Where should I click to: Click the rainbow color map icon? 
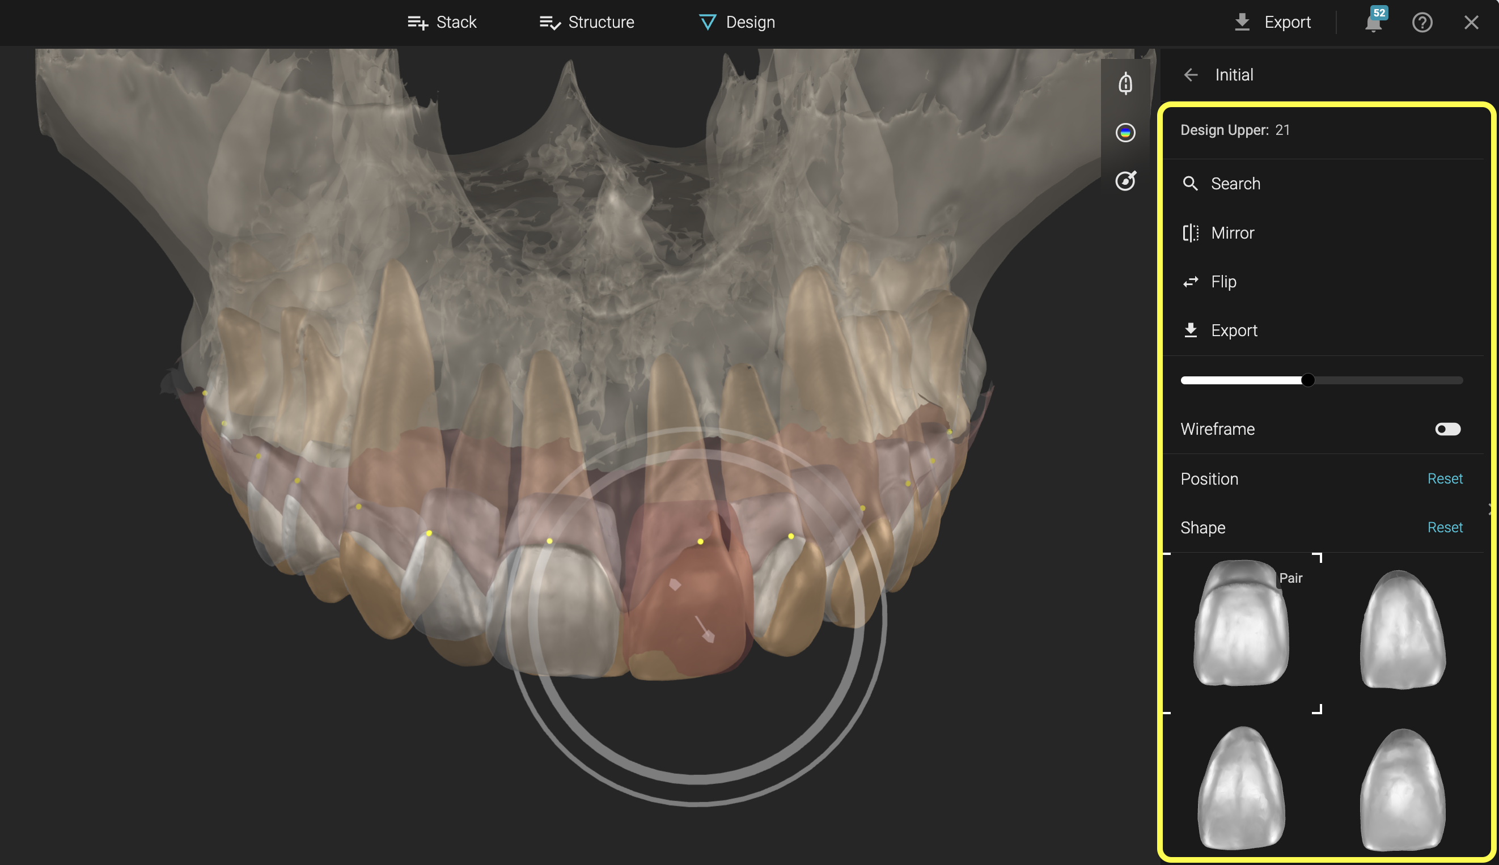click(1125, 133)
